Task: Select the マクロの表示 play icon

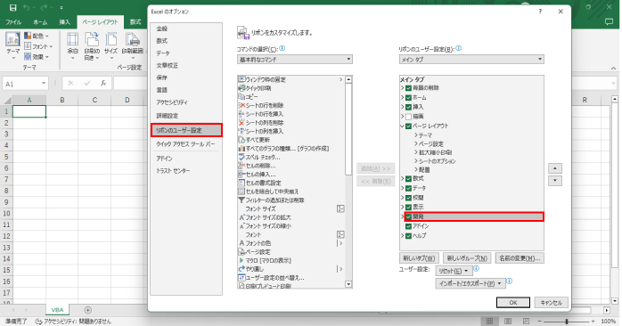Action: [241, 261]
